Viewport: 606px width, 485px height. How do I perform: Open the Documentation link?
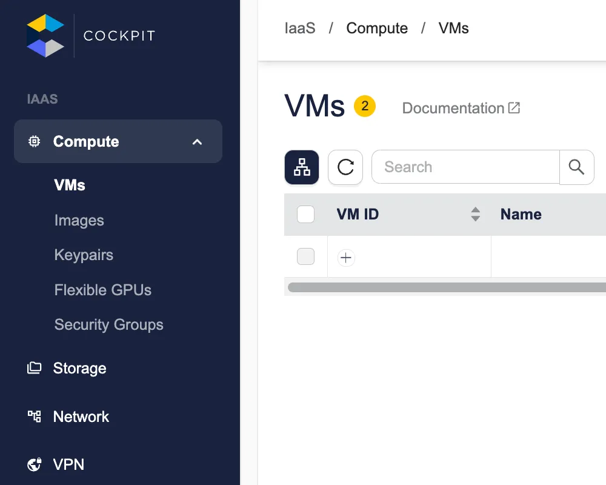tap(461, 109)
